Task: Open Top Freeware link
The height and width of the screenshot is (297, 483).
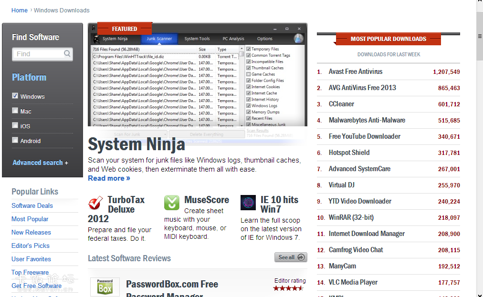Action: point(30,272)
